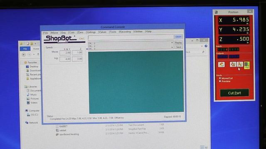
Task: Select the Preview mode radio button
Action: pos(220,81)
